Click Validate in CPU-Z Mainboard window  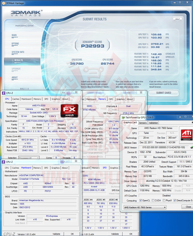57,234
